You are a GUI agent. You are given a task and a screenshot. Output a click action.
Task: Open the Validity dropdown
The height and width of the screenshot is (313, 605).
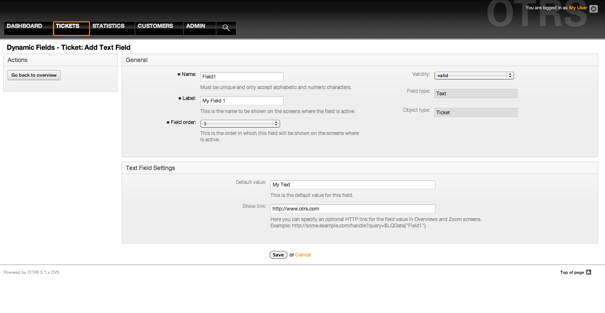pyautogui.click(x=474, y=76)
